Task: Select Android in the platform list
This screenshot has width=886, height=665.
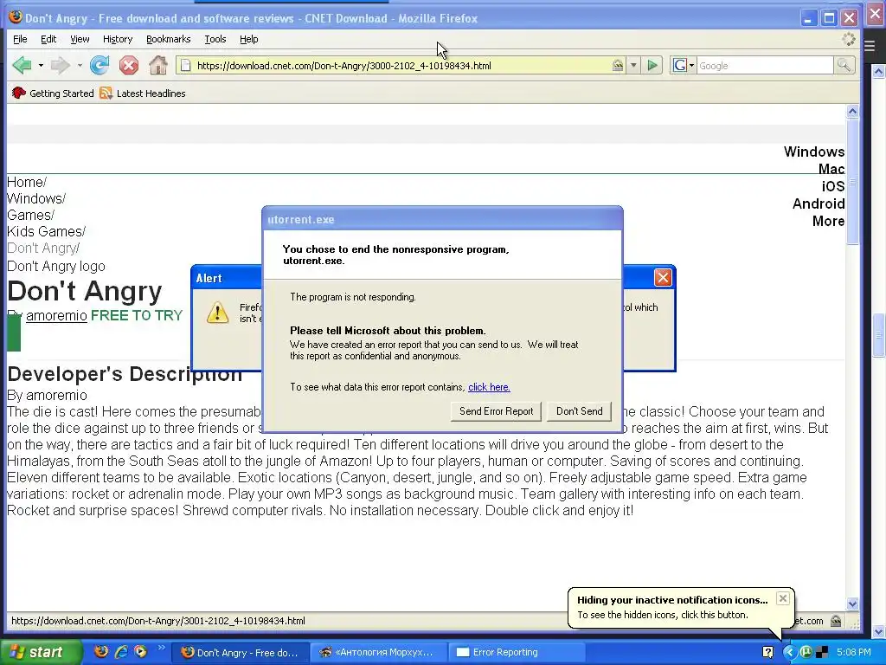Action: point(819,203)
